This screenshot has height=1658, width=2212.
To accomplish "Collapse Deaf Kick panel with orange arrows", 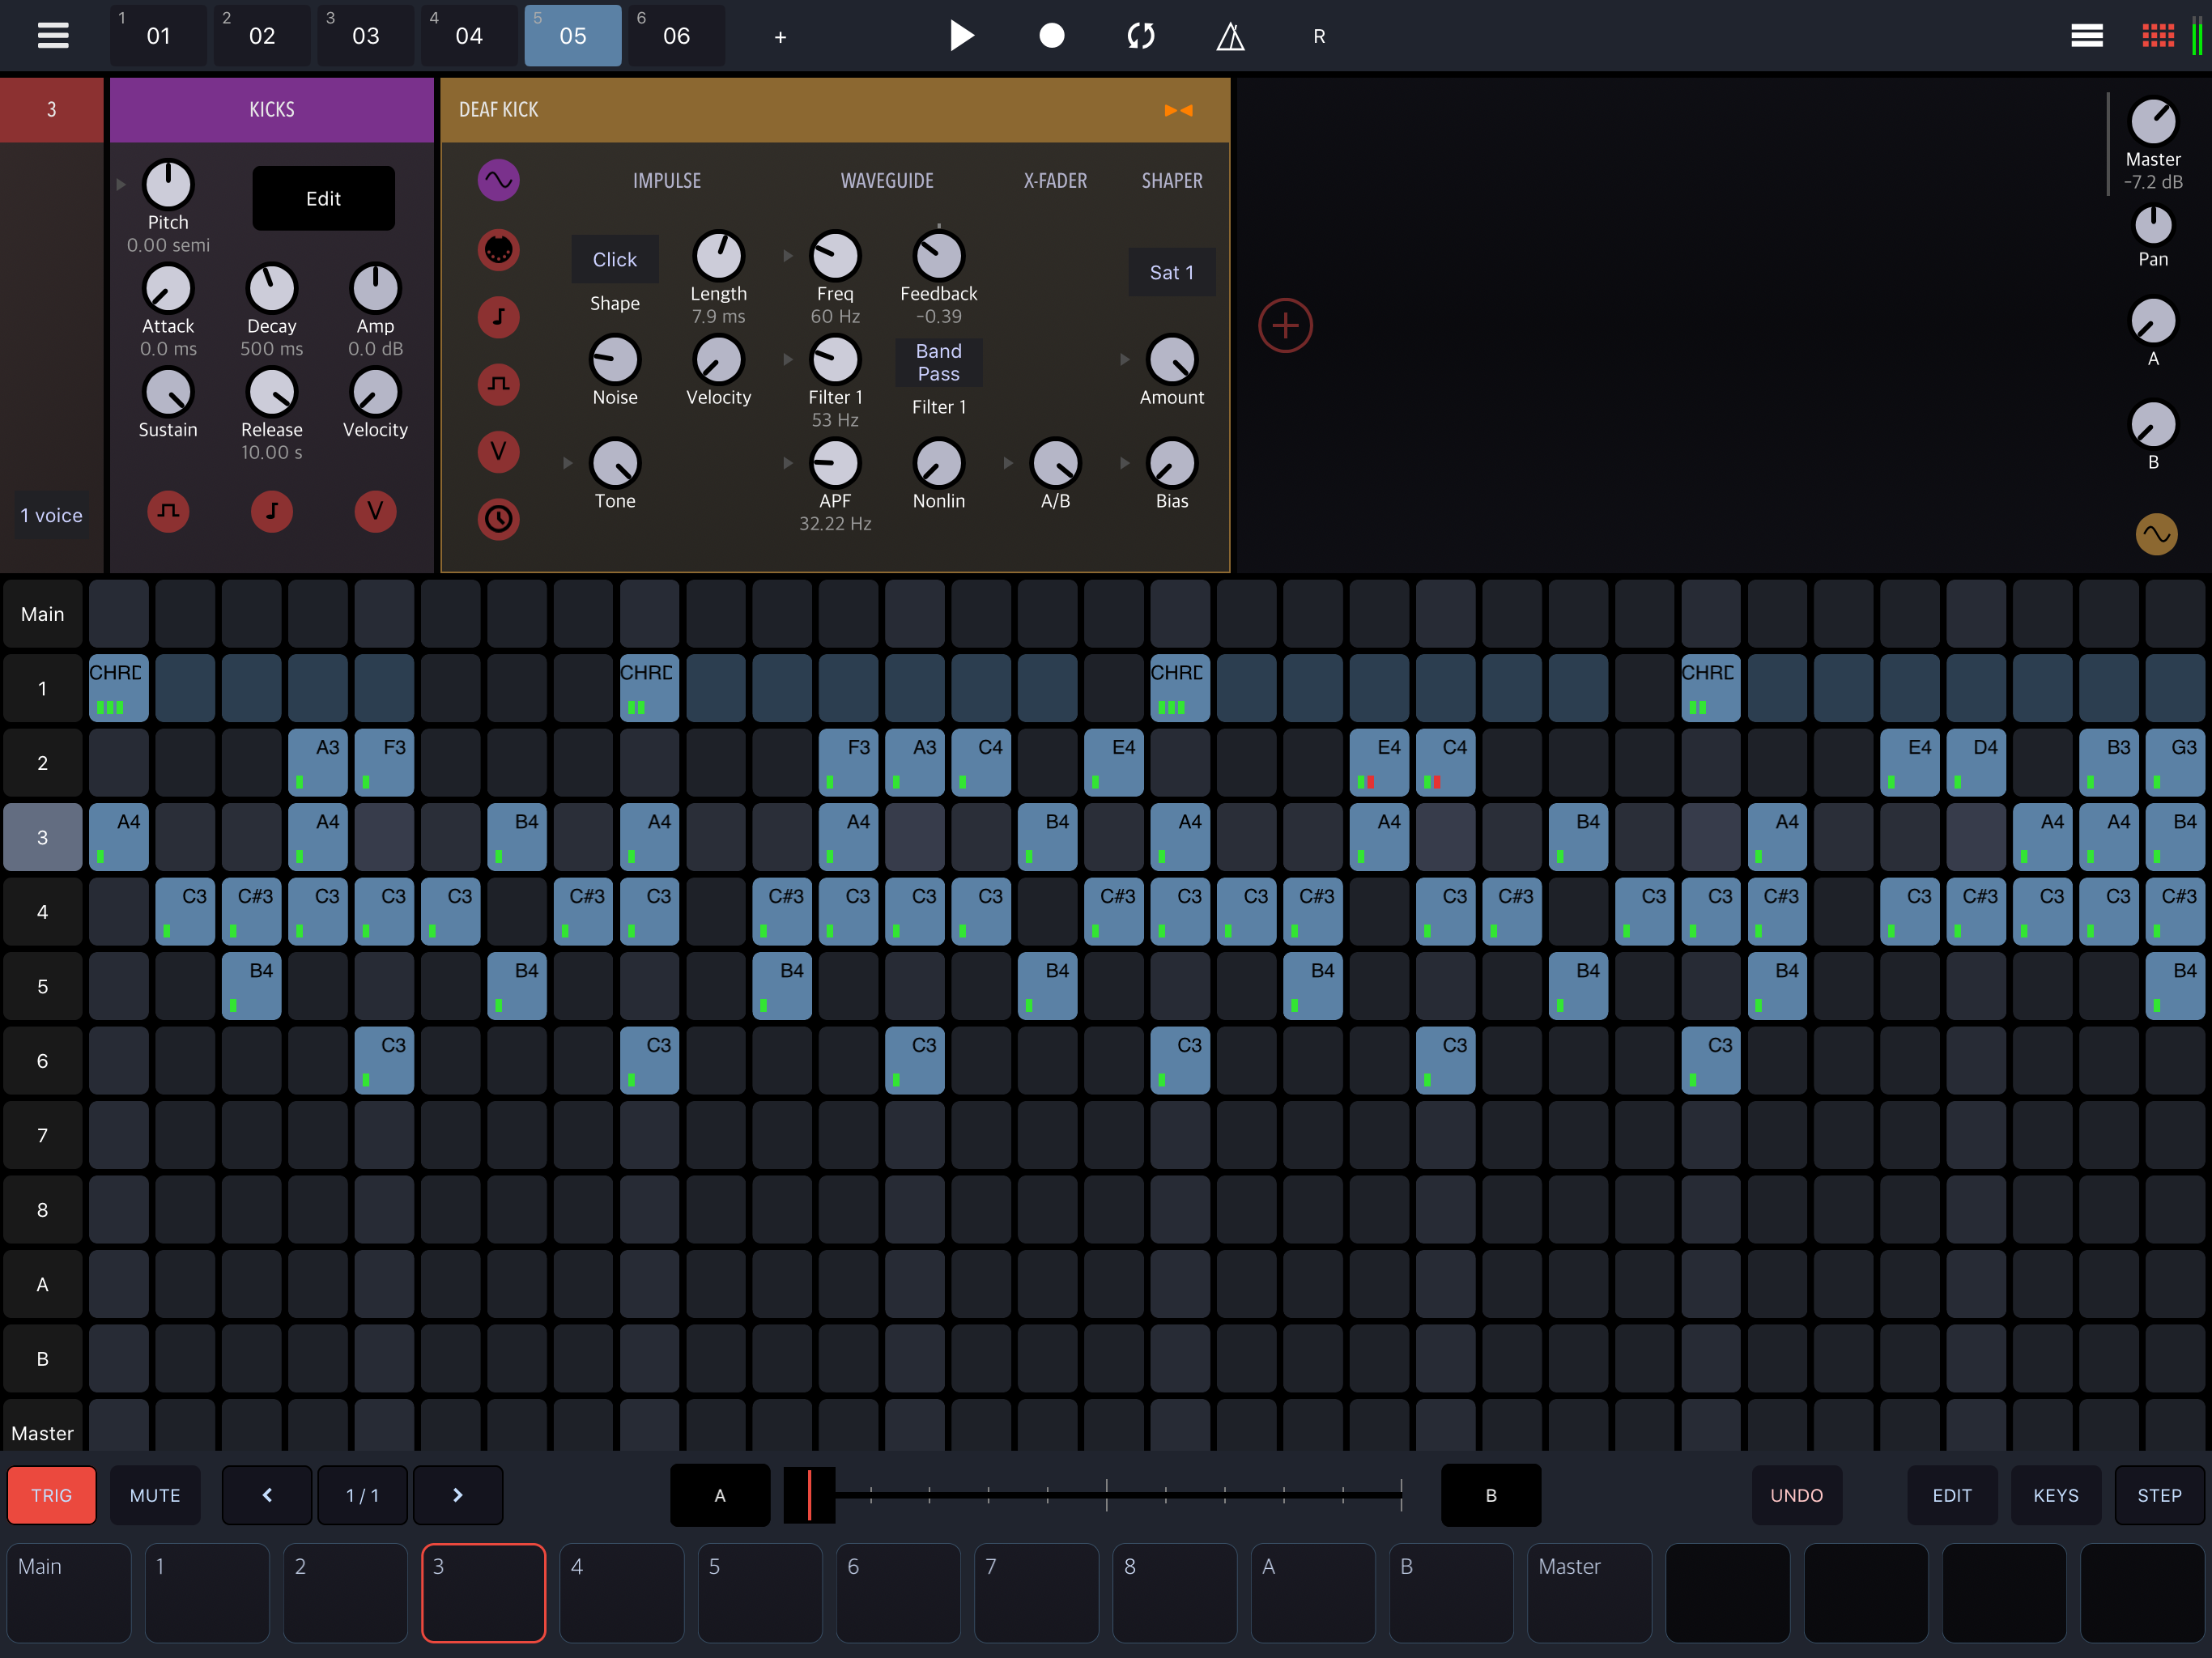I will coord(1178,110).
